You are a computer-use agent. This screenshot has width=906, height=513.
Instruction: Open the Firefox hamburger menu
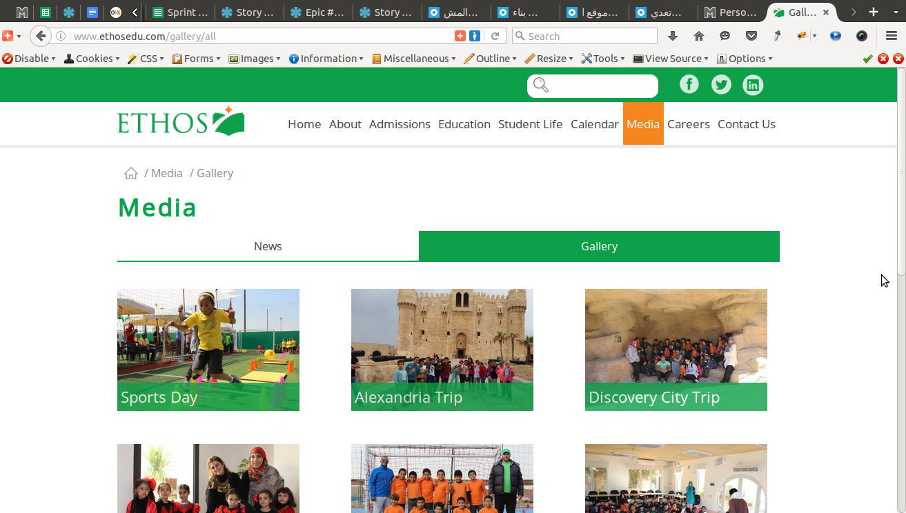[892, 36]
